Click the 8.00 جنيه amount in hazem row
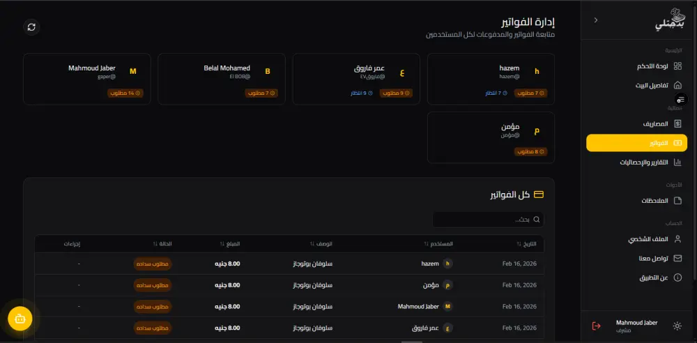The width and height of the screenshot is (697, 343). [228, 264]
